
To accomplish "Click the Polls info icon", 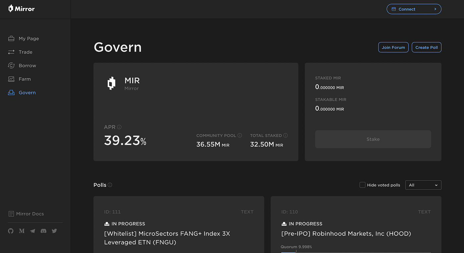I will pos(110,185).
